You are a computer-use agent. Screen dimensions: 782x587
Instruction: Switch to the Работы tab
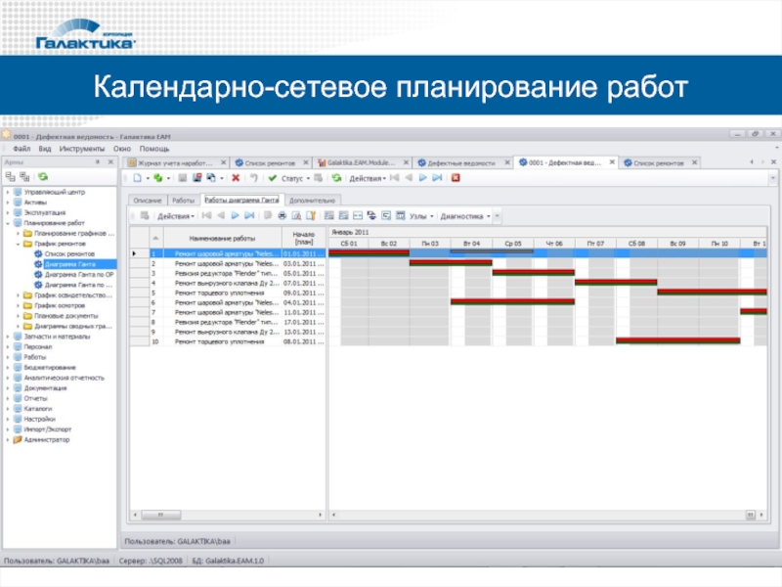click(x=183, y=201)
